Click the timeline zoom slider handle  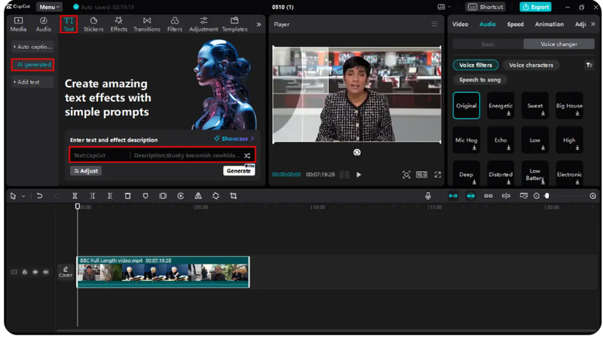(547, 196)
